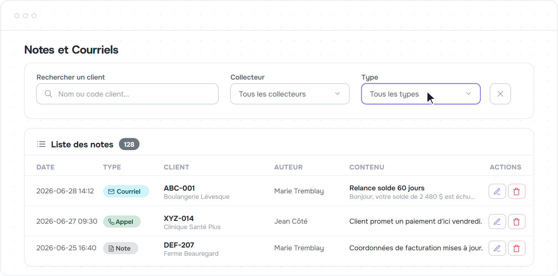Select client code DEF-207
The height and width of the screenshot is (276, 558).
click(x=179, y=245)
